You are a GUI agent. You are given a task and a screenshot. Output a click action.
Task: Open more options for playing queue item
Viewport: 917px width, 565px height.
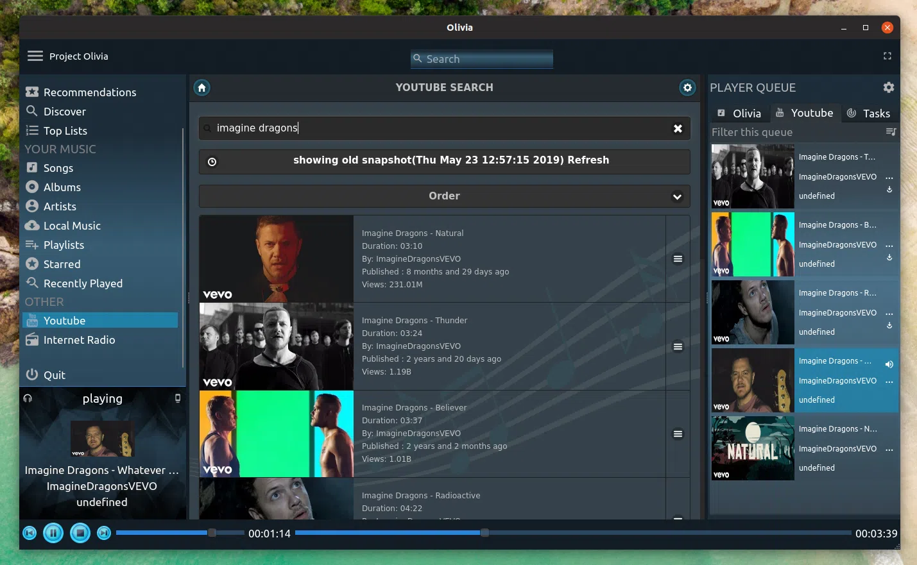(889, 382)
